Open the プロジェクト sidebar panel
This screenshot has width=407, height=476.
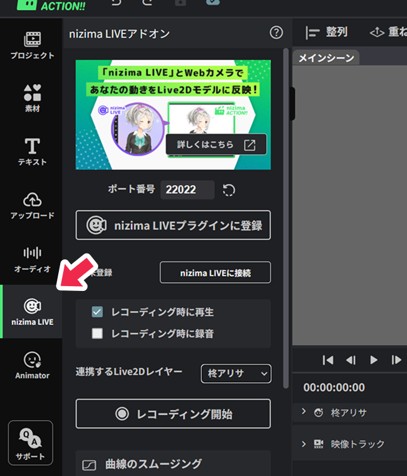point(32,46)
